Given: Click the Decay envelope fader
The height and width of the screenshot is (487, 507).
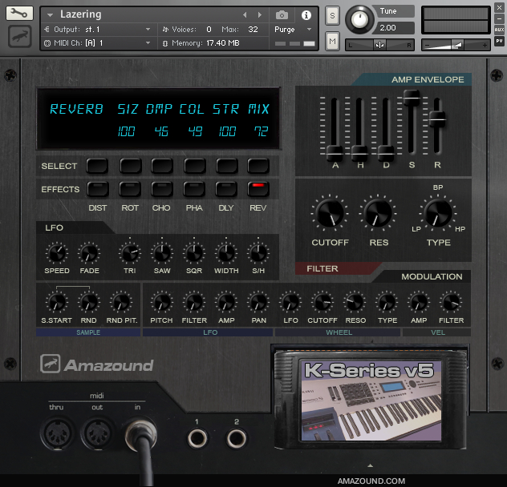Looking at the screenshot, I should [386, 153].
